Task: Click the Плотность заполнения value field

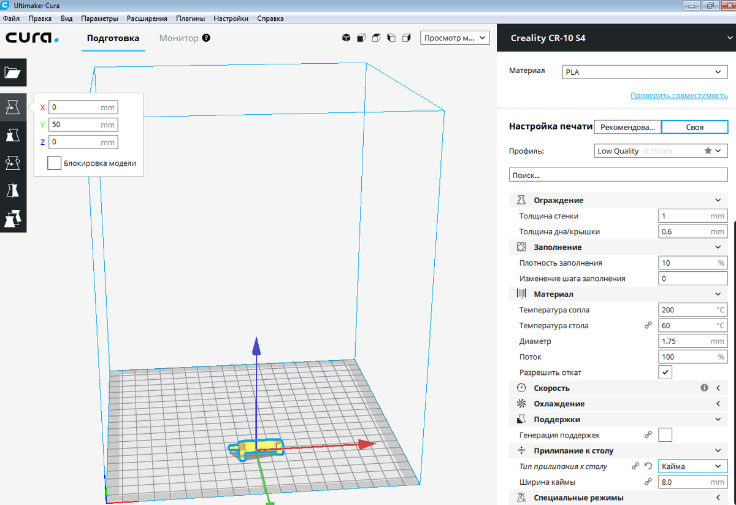Action: pyautogui.click(x=693, y=263)
